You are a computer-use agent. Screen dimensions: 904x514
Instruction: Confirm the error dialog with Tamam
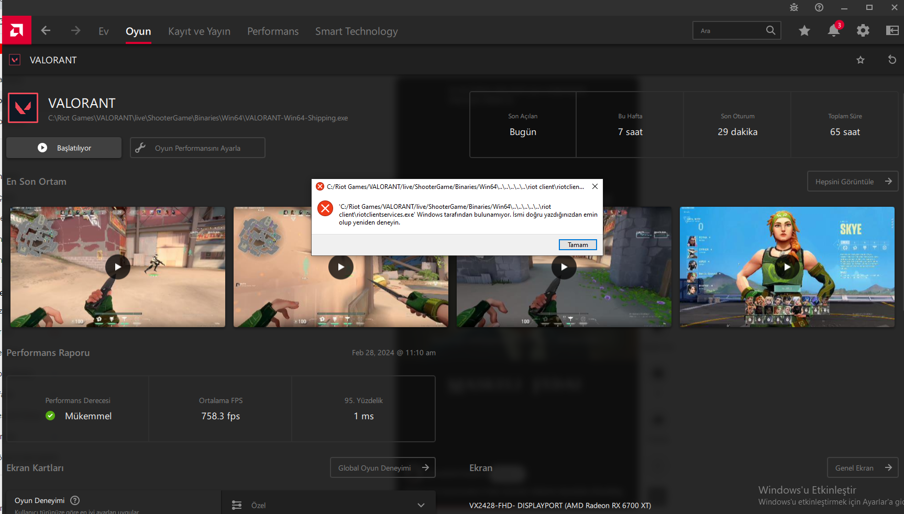click(578, 244)
